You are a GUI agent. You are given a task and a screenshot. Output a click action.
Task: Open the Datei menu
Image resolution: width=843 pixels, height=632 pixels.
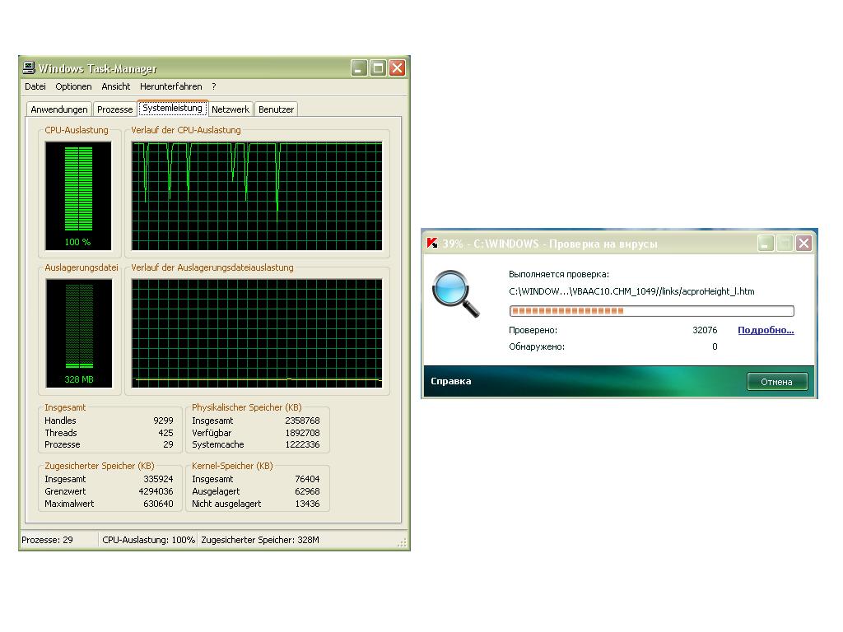pyautogui.click(x=35, y=86)
